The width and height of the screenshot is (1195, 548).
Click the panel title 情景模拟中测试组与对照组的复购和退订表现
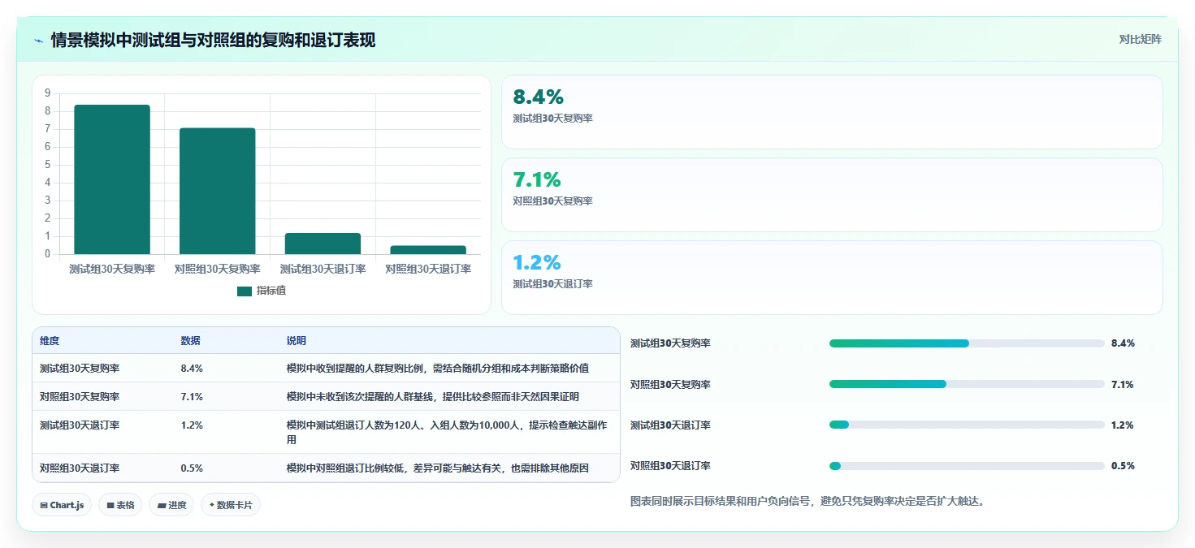213,41
